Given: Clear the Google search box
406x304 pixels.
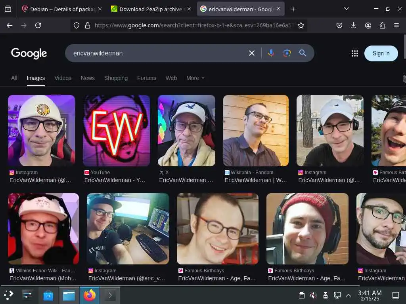Looking at the screenshot, I should pyautogui.click(x=251, y=53).
